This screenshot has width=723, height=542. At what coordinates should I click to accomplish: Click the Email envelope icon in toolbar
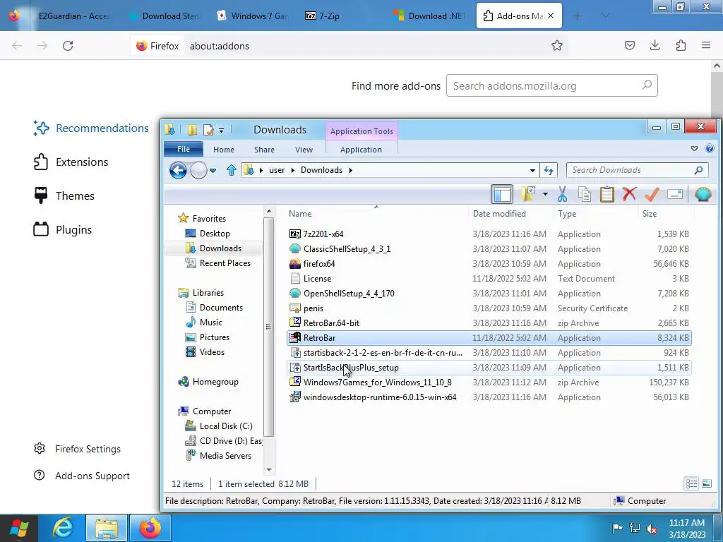coord(674,194)
